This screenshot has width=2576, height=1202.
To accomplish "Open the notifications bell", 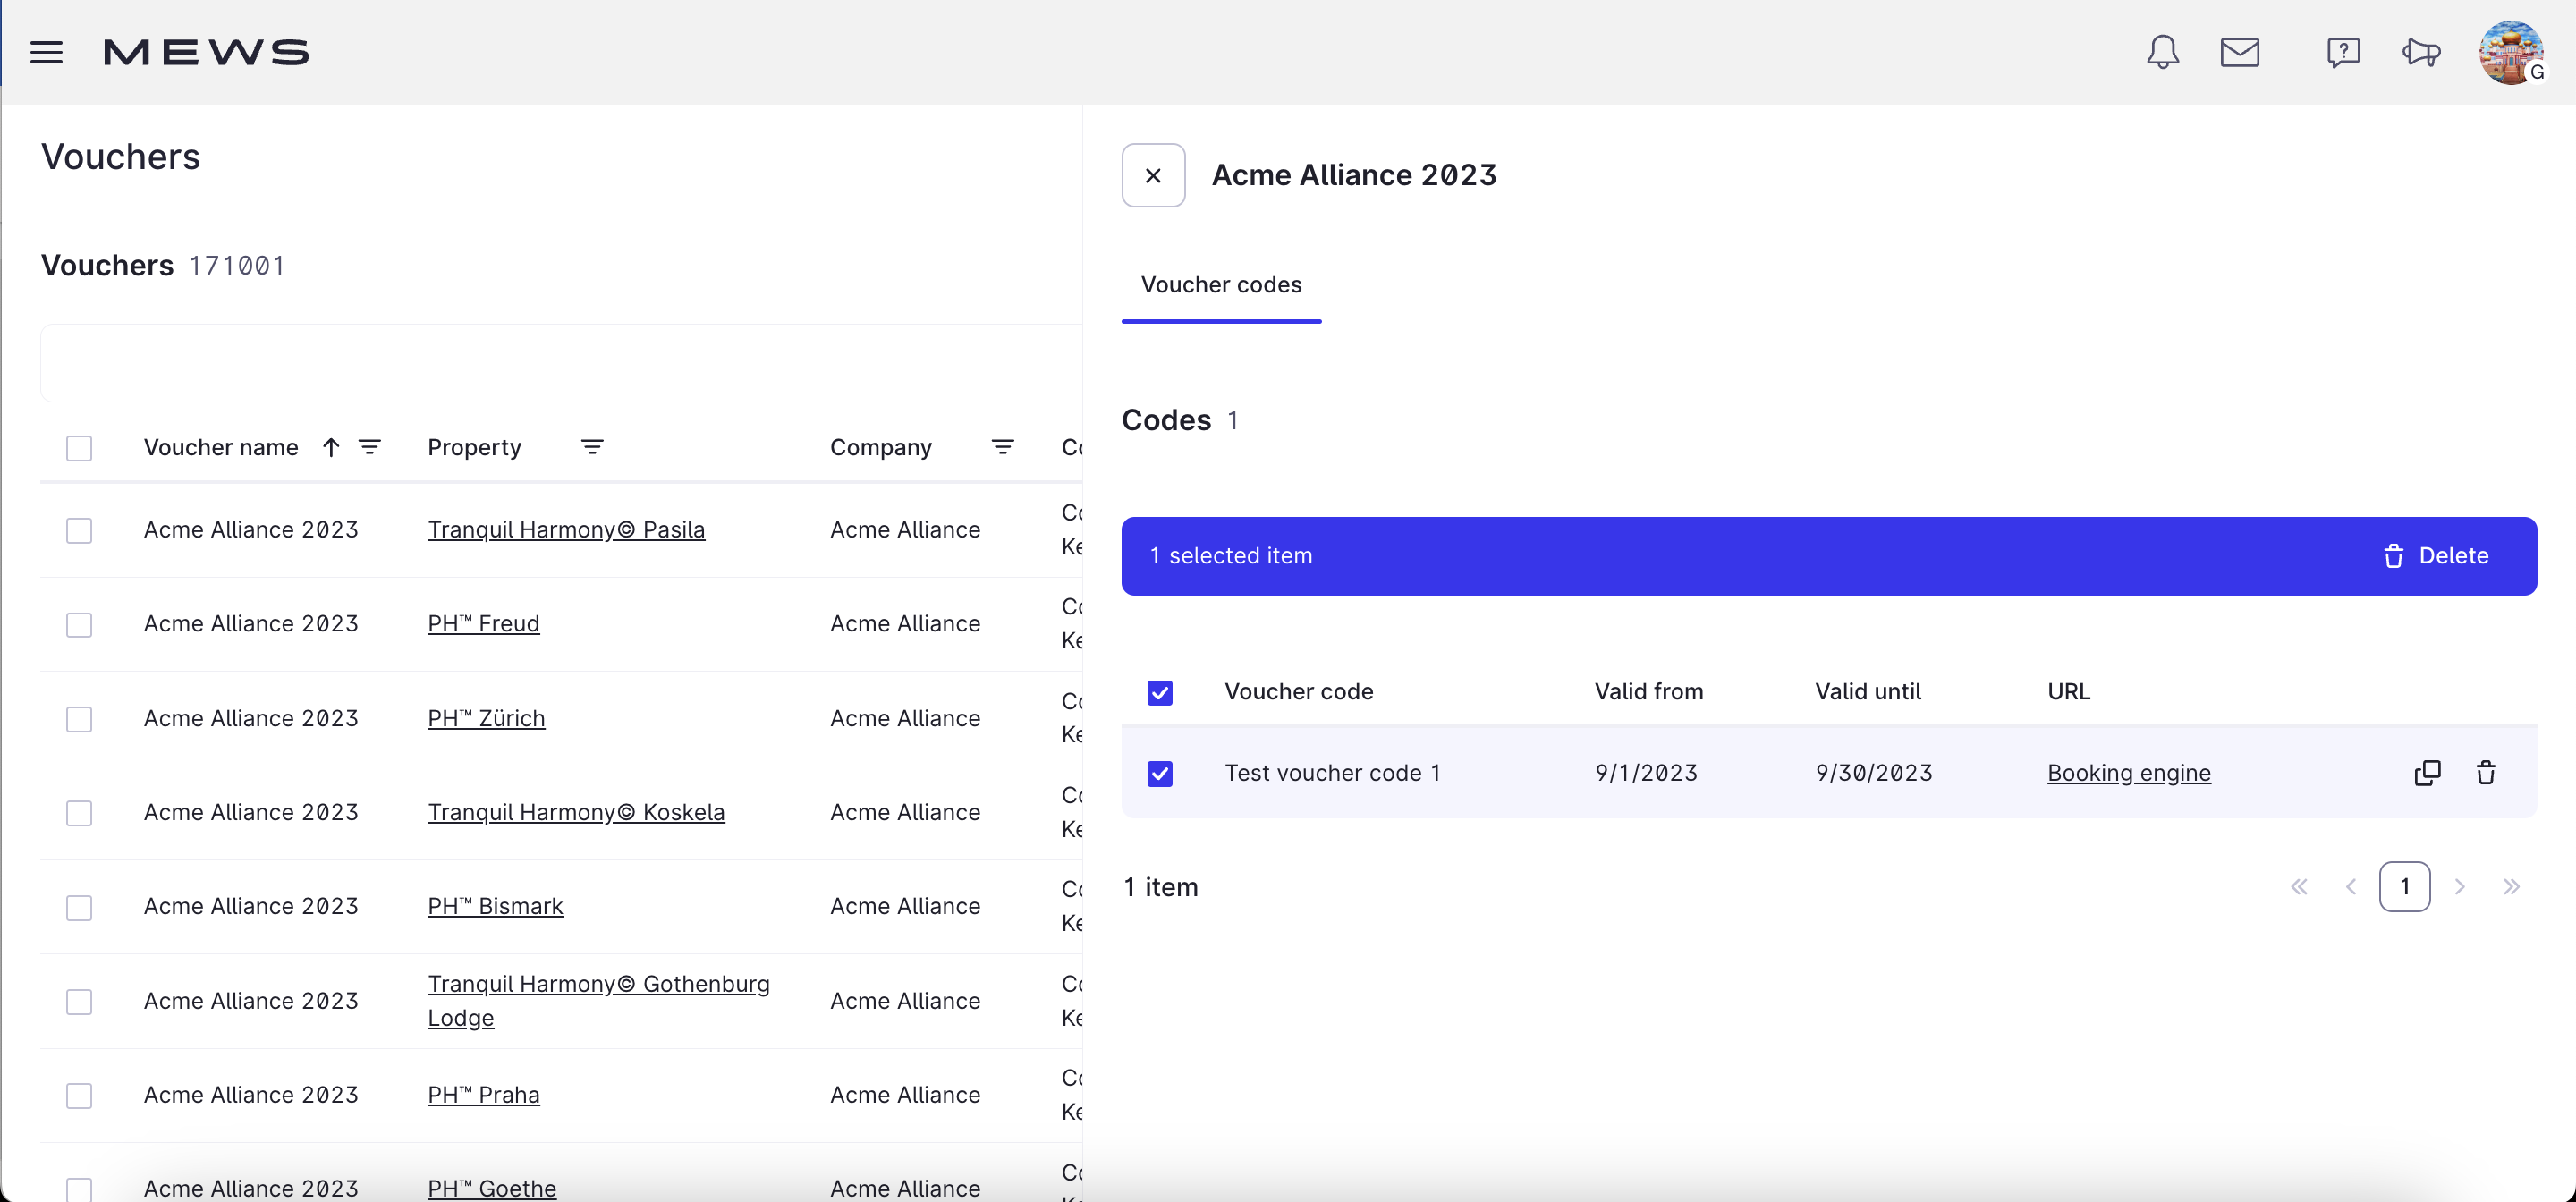I will click(x=2162, y=52).
